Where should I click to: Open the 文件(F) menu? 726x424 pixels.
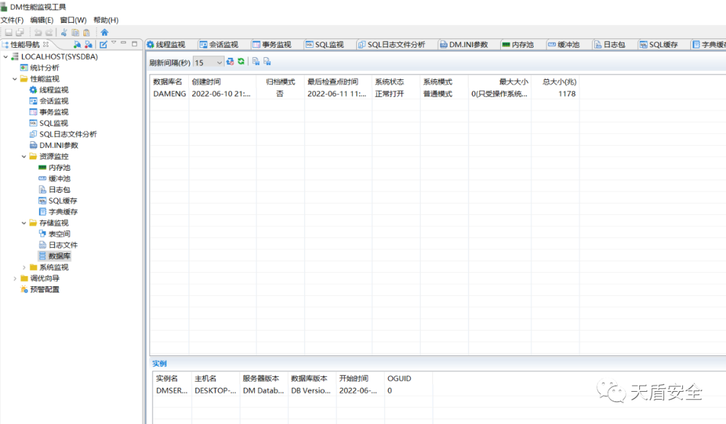[x=12, y=20]
